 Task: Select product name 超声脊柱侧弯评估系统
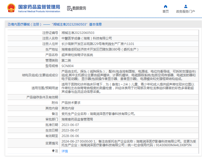click(x=77, y=55)
